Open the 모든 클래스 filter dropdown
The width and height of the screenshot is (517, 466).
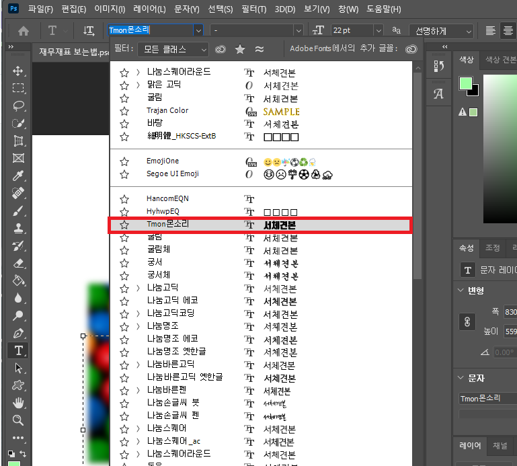173,50
